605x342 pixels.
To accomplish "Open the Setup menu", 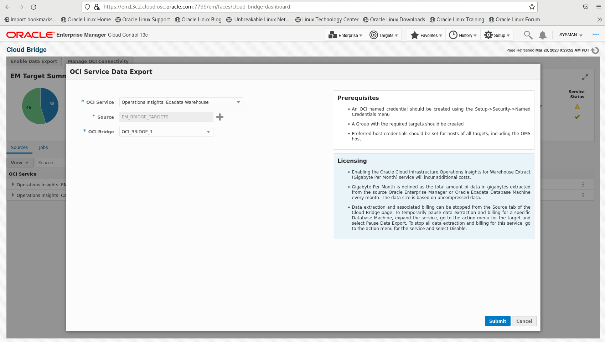I will pos(497,35).
